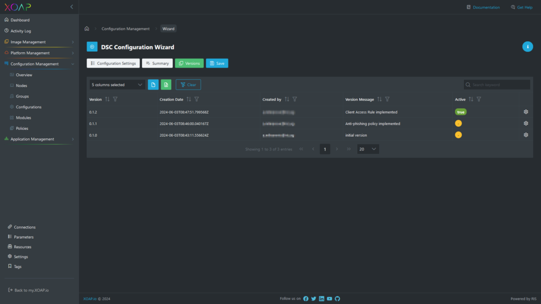Open the blue info button
This screenshot has height=304, width=541.
pyautogui.click(x=528, y=46)
